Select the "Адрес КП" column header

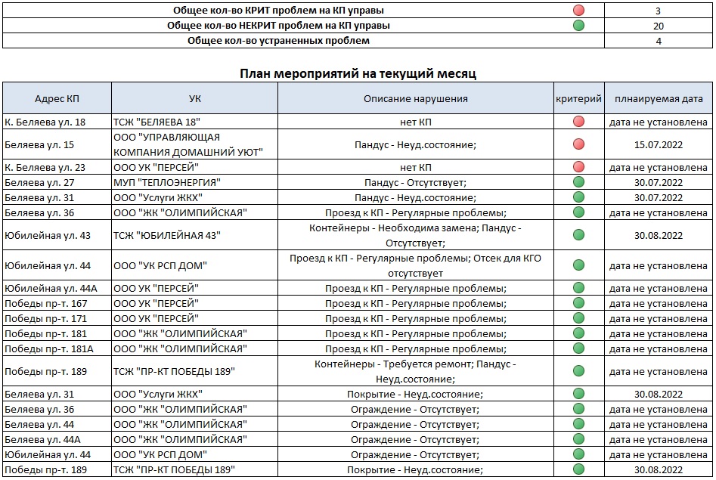[x=57, y=99]
